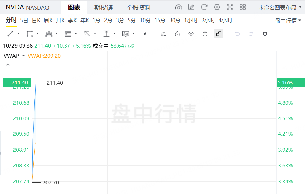Image resolution: width=305 pixels, height=194 pixels.
Task: Select the wave pattern drawing tool
Action: pos(49,34)
